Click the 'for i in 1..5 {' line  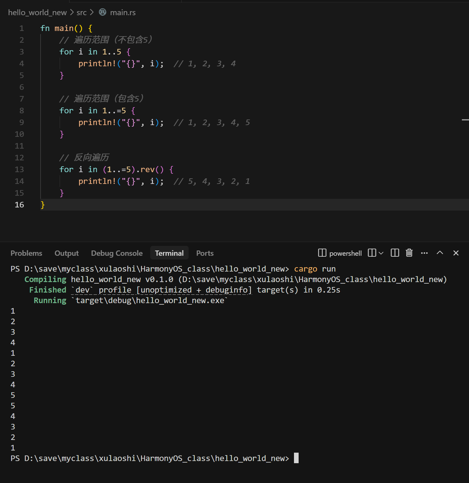(95, 52)
